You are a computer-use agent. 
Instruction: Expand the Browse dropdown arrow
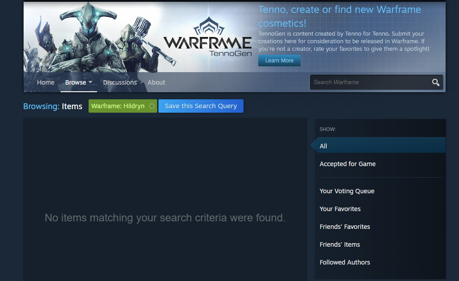[x=90, y=82]
